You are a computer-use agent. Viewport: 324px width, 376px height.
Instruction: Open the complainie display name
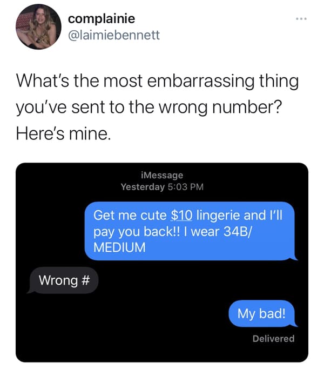tap(102, 18)
